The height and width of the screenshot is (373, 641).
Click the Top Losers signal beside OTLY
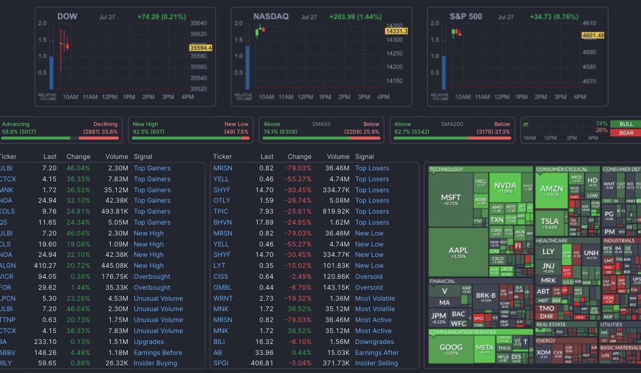click(372, 200)
